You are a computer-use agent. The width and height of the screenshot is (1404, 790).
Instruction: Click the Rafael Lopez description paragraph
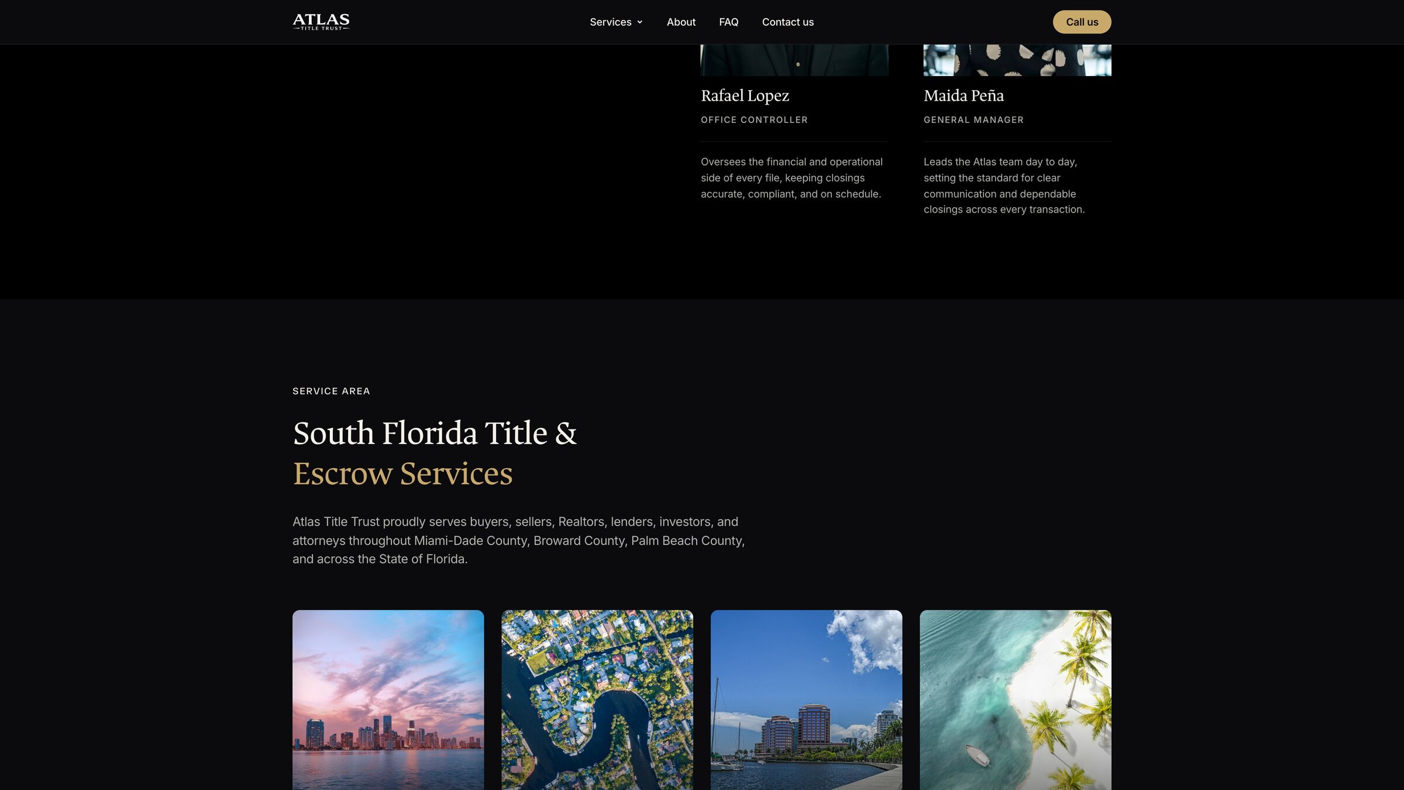pyautogui.click(x=792, y=178)
